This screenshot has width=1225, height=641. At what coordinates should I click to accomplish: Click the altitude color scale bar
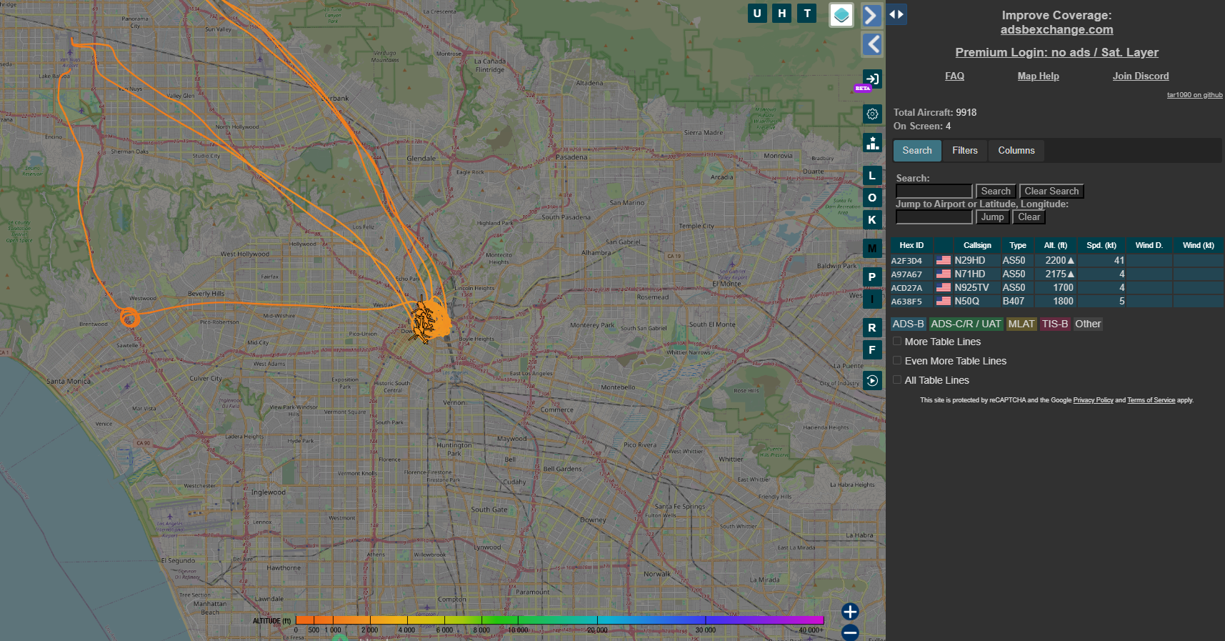(x=559, y=620)
